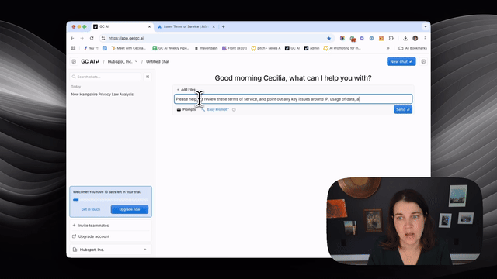Switch to the Loom Terms of Service tab
This screenshot has width=497, height=279.
coord(186,26)
